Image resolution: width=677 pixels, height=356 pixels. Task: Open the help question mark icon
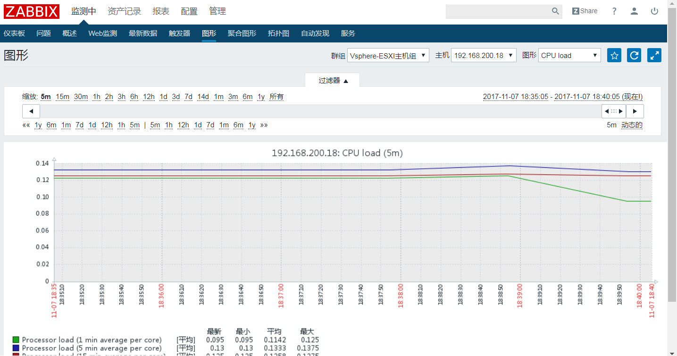click(614, 11)
